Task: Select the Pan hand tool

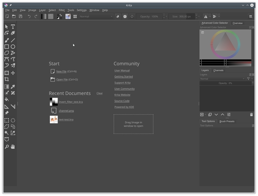Action: pos(13,147)
